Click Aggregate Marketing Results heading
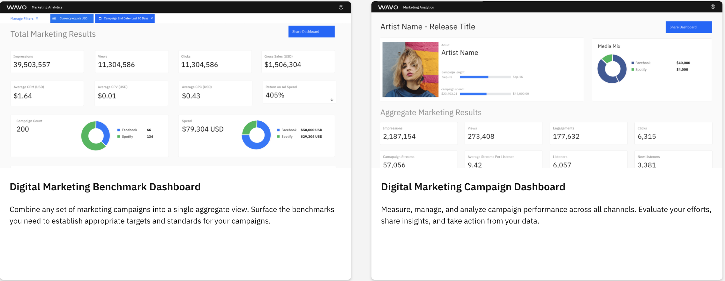725x281 pixels. click(431, 112)
